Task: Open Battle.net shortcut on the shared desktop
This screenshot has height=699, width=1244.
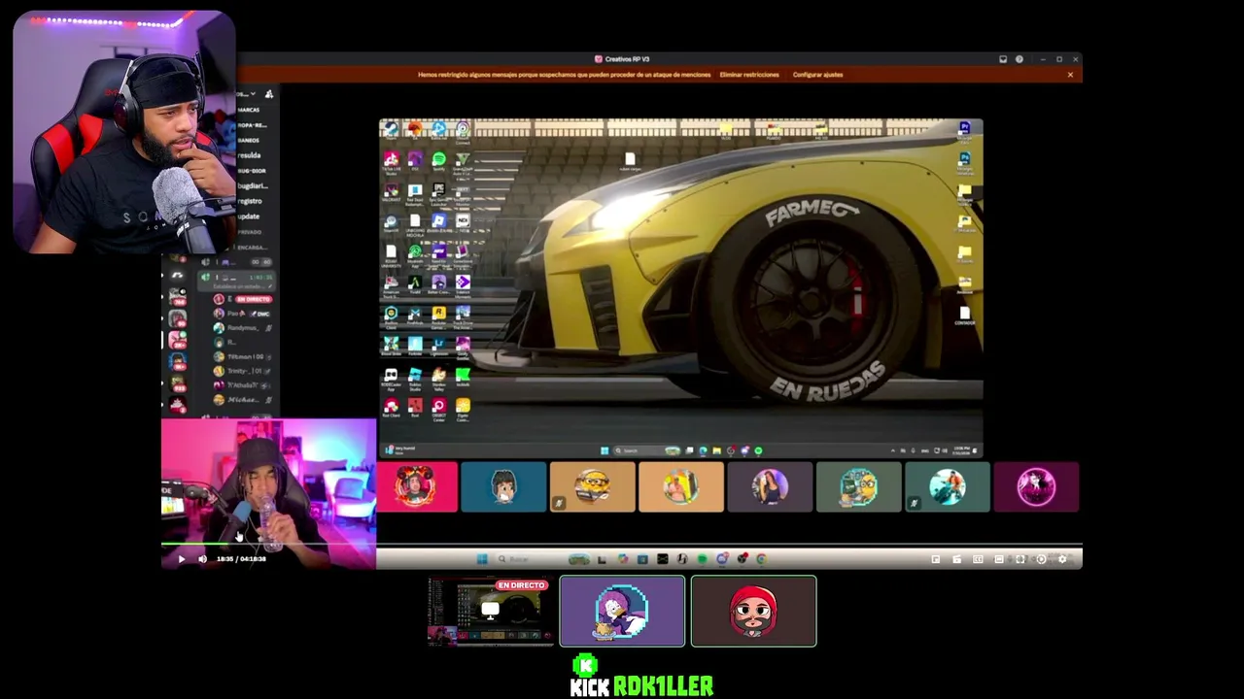Action: point(438,129)
